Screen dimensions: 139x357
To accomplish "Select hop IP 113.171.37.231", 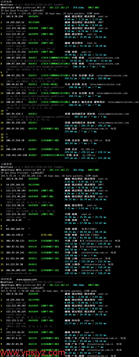I will click(16, 52).
